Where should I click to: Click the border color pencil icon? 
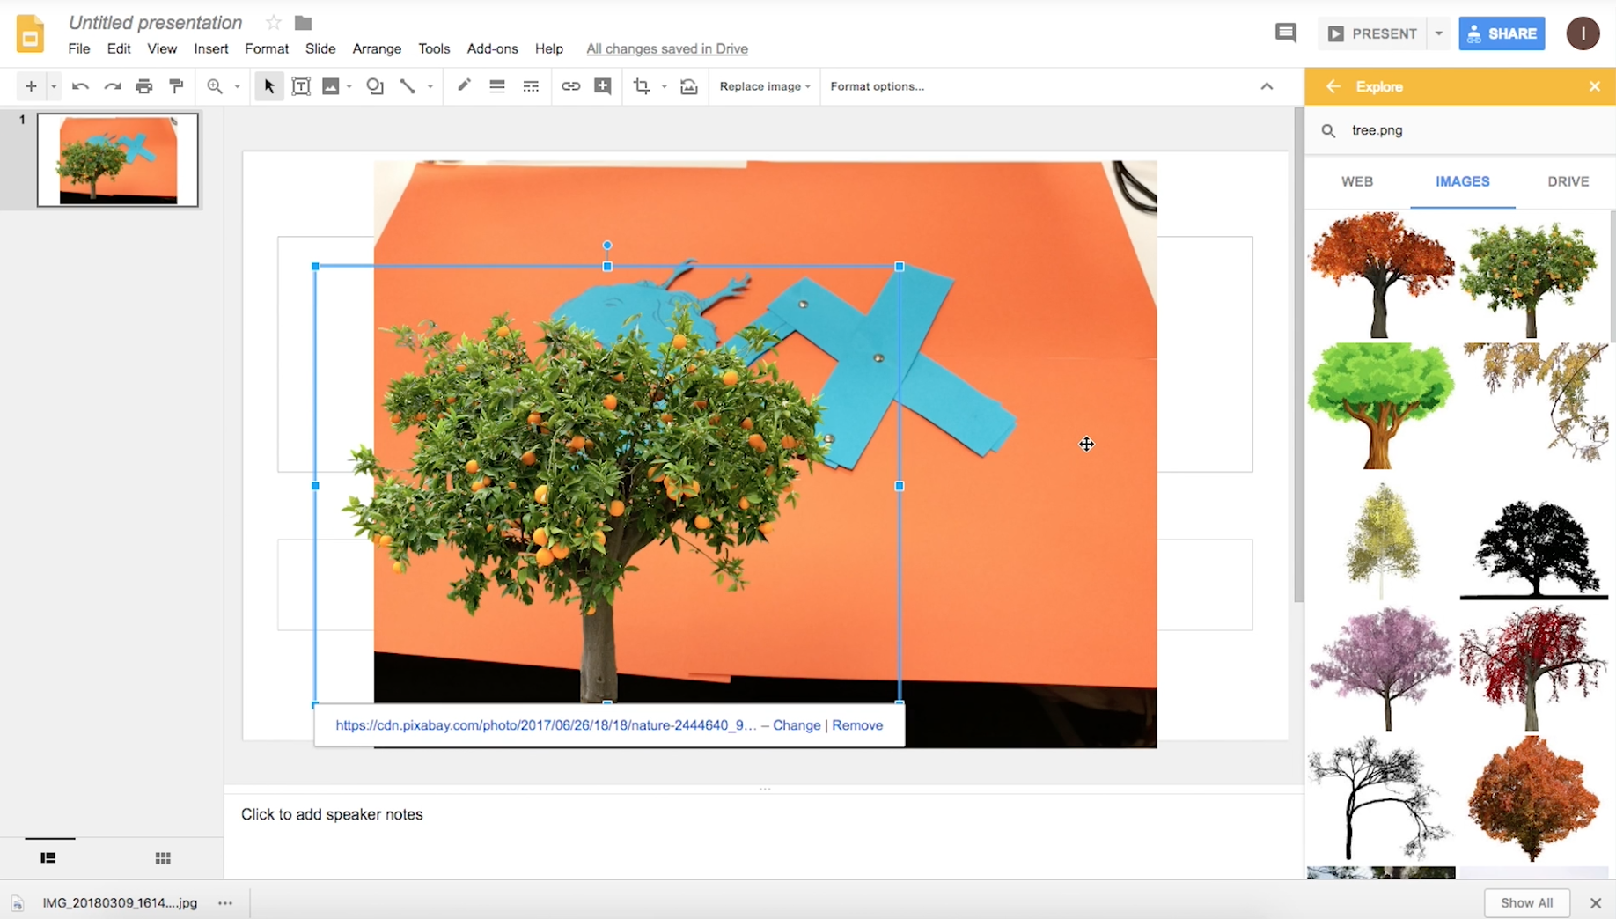coord(464,86)
